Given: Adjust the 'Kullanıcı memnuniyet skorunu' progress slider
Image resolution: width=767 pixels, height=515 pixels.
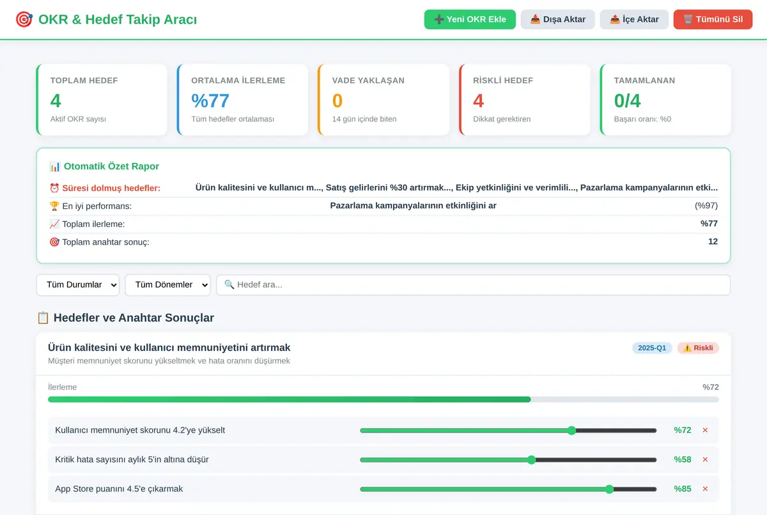Looking at the screenshot, I should point(508,430).
